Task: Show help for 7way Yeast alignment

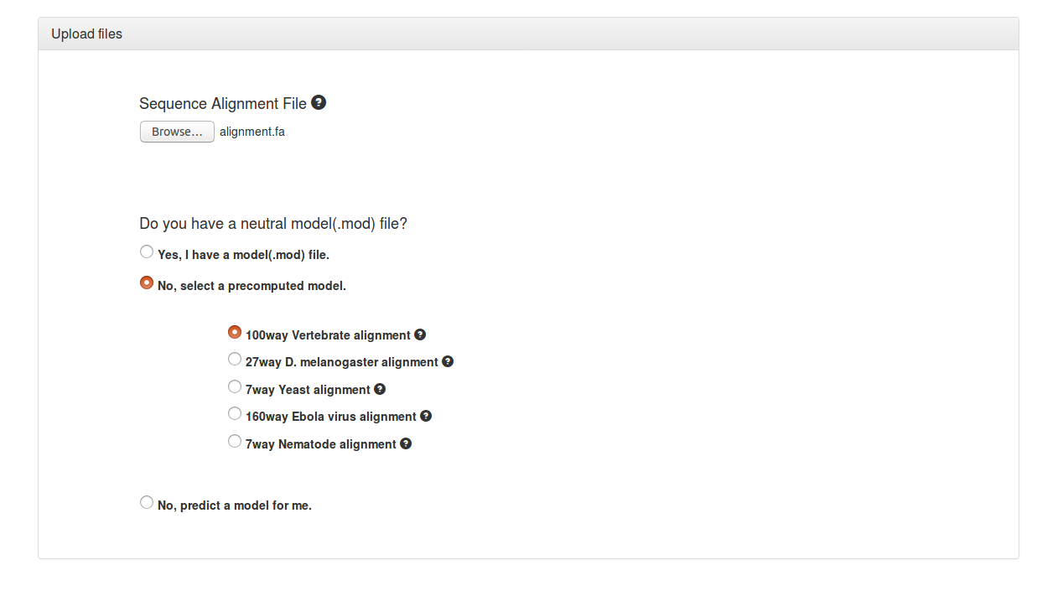Action: click(x=380, y=389)
